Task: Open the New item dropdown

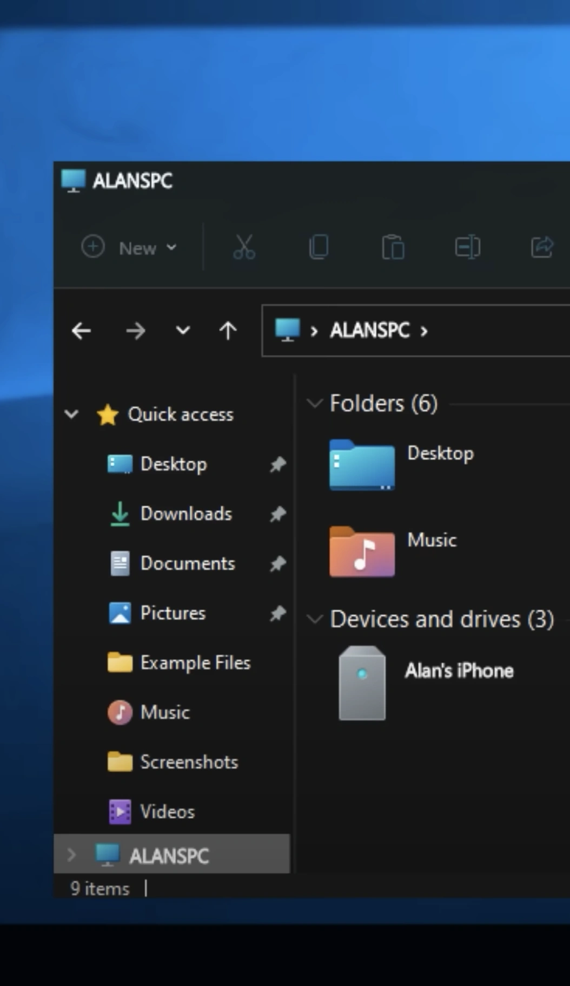Action: click(x=129, y=248)
